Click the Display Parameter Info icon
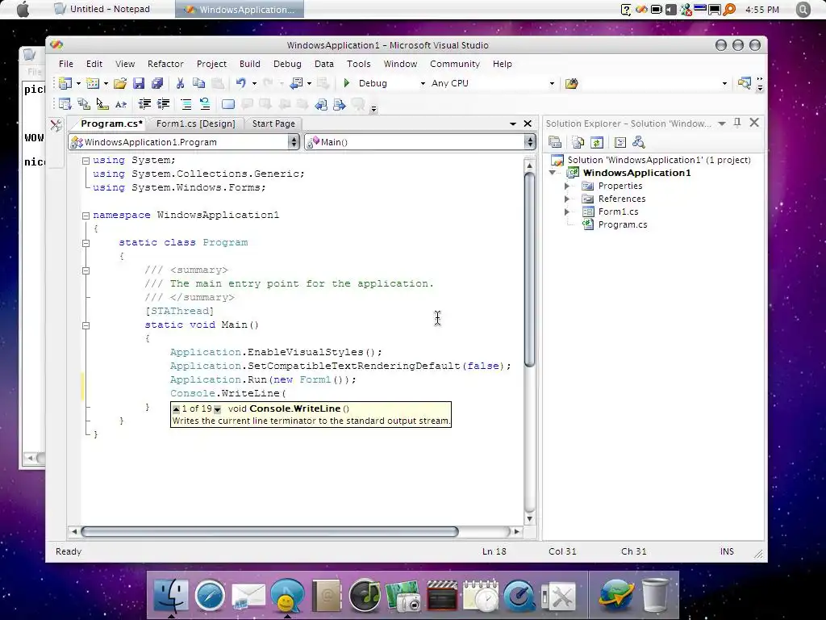The image size is (826, 620). (x=83, y=104)
